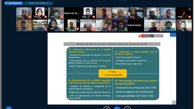Toggle muted mic on Oscar's tile
This screenshot has height=109, width=195.
coord(30,29)
